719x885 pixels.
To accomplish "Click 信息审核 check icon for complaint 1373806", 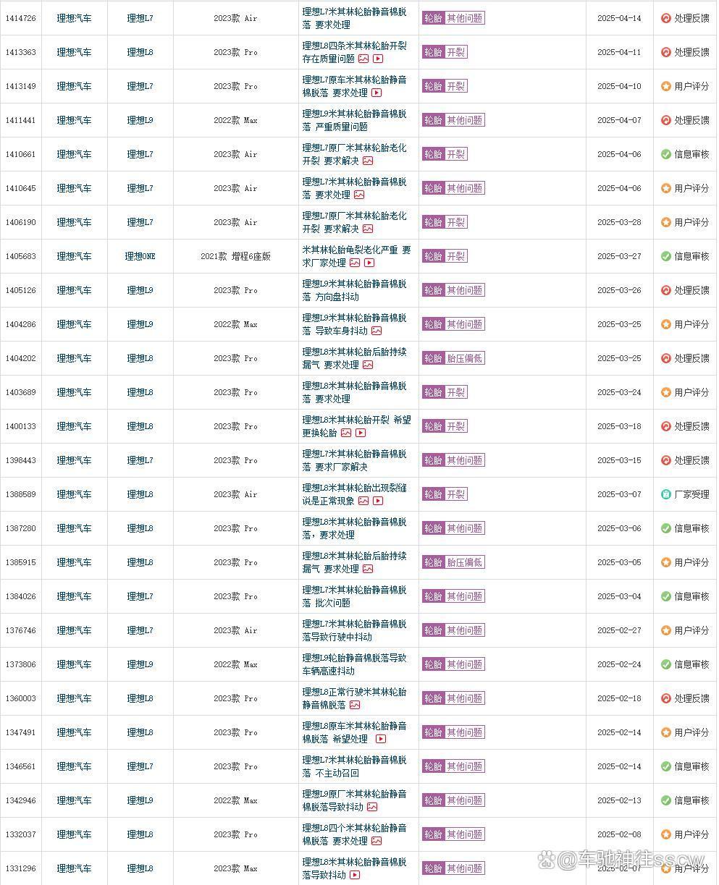I will (666, 664).
